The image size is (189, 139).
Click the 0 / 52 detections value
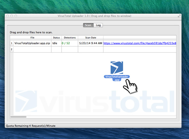[x=66, y=43]
